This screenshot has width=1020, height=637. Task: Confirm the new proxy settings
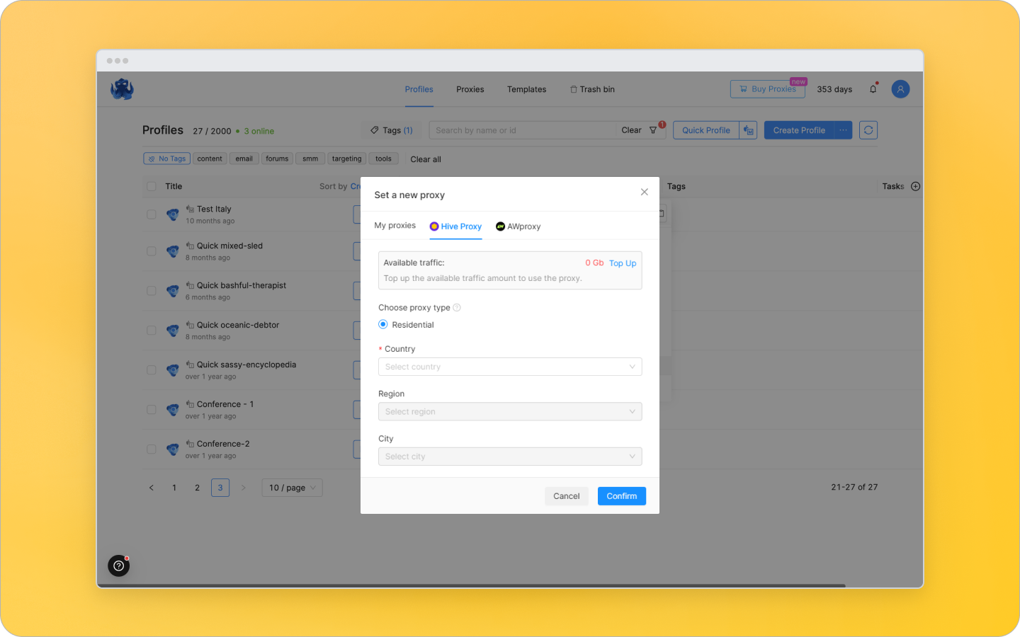[x=621, y=495]
